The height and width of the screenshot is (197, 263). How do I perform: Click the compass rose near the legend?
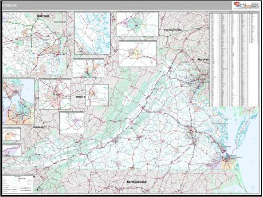pyautogui.click(x=39, y=190)
